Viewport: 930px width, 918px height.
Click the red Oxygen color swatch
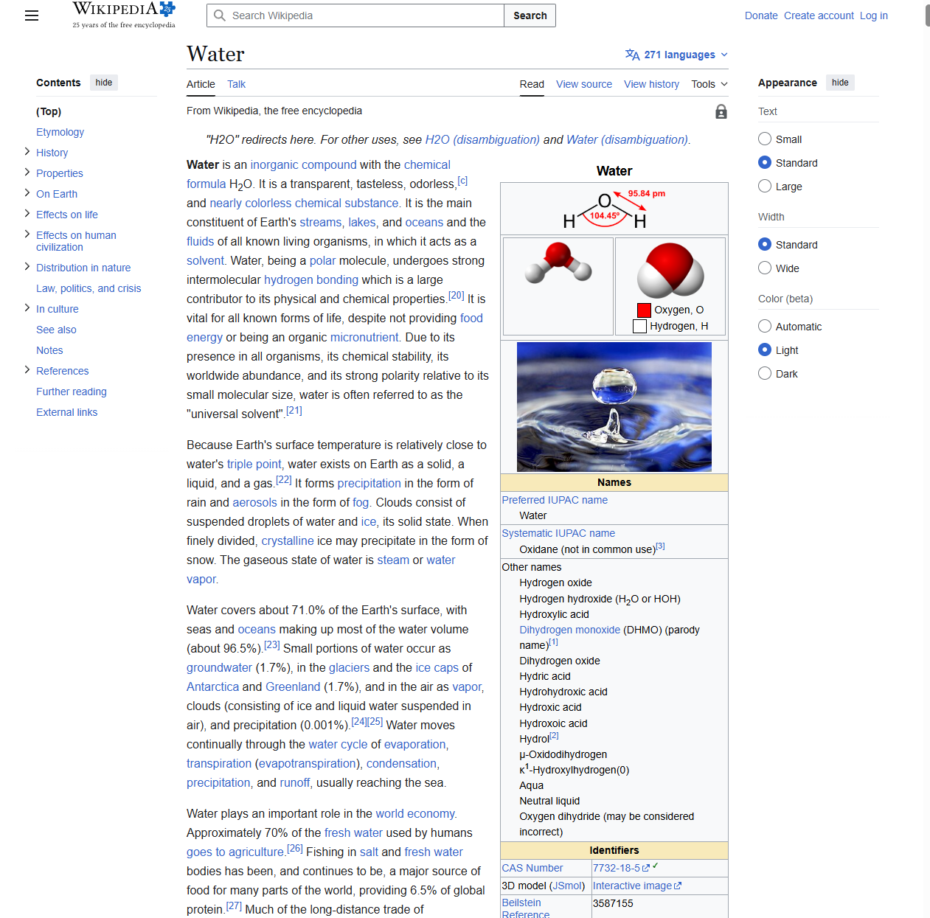[x=644, y=310]
